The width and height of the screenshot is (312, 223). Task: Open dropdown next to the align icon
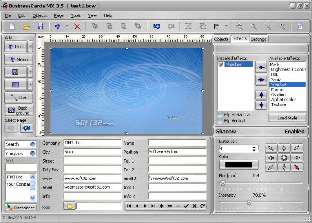coord(226,26)
